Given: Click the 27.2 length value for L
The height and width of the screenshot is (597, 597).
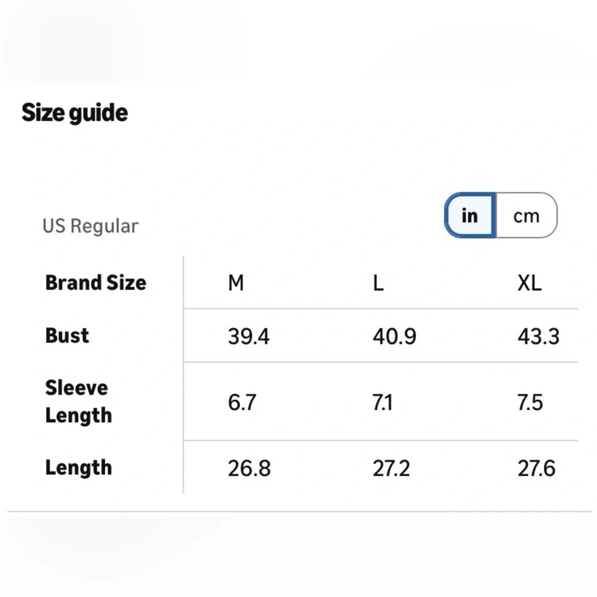Looking at the screenshot, I should point(391,469).
